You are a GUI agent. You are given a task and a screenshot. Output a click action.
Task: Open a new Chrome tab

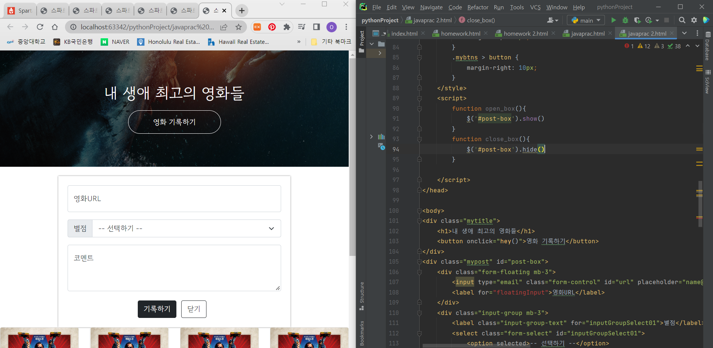[x=242, y=10]
